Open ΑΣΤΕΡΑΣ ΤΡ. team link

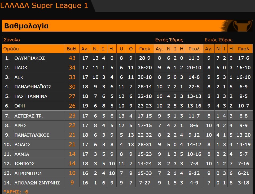29,116
